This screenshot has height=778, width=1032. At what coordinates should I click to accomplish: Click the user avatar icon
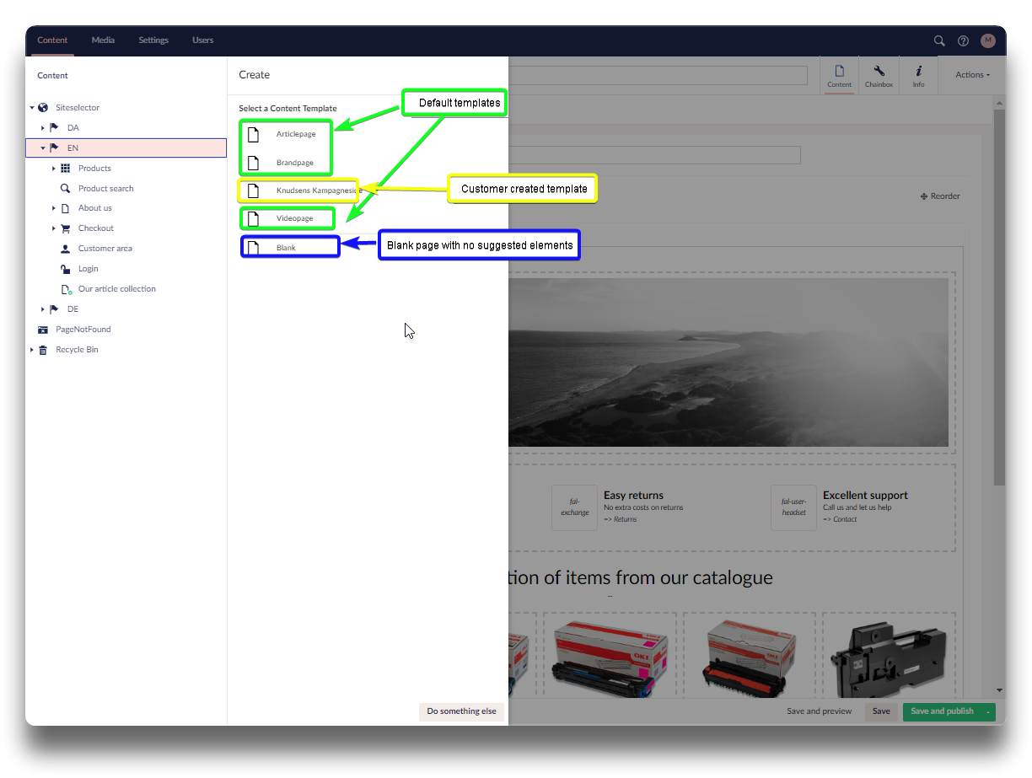[x=988, y=40]
